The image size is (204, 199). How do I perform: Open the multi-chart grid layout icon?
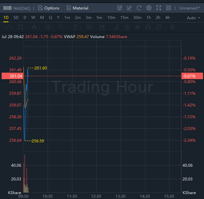(x=168, y=8)
